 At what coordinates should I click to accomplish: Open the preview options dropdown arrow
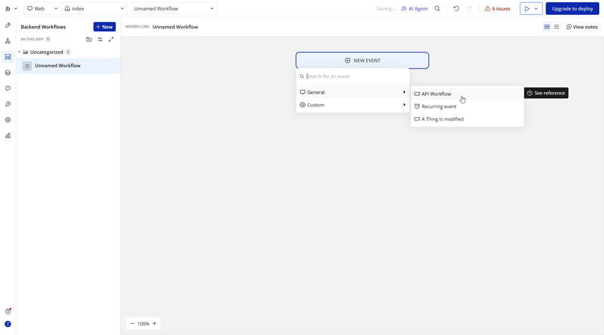(x=536, y=8)
